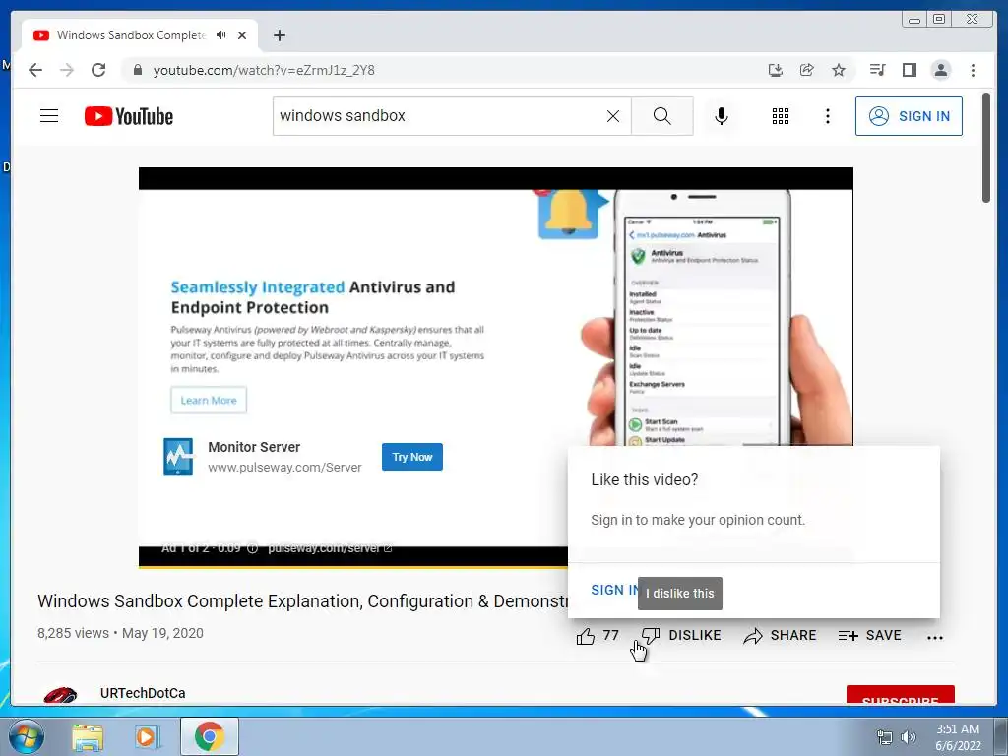The image size is (1008, 756).
Task: Open Windows Media Player taskbar icon
Action: click(146, 737)
